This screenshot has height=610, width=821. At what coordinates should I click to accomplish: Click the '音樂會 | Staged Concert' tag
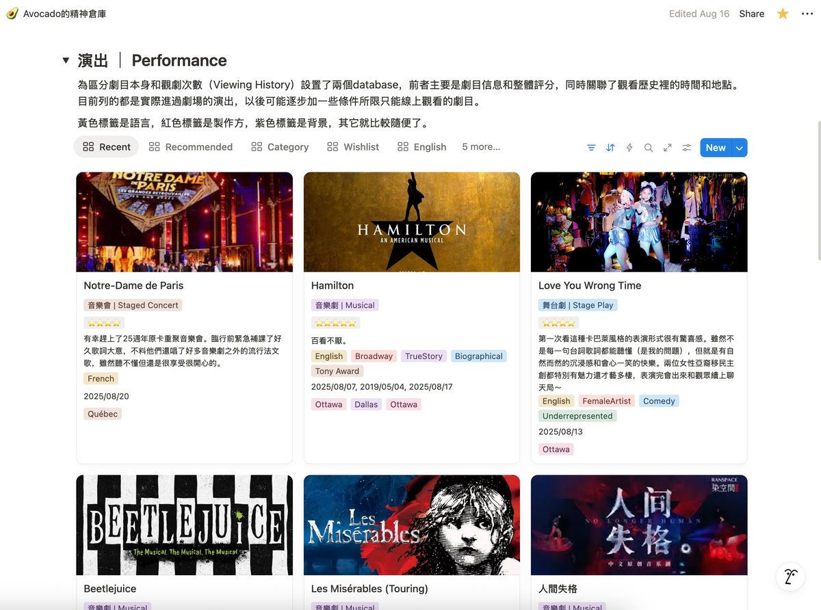click(133, 305)
